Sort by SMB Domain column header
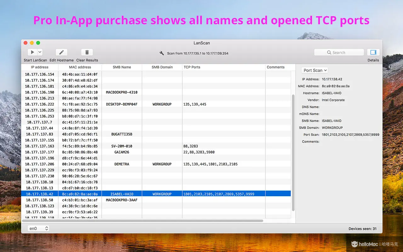This screenshot has height=252, width=403. pyautogui.click(x=162, y=67)
